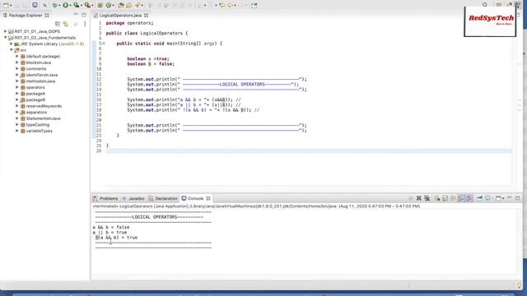Select the identifiersInJava package
The image size is (527, 296).
click(x=42, y=75)
